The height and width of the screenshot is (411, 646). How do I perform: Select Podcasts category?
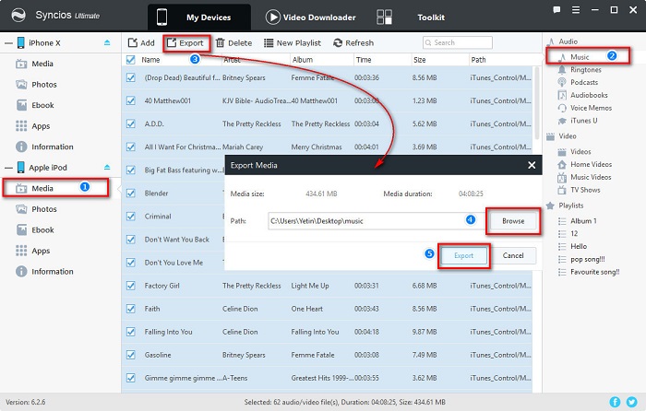pos(584,82)
